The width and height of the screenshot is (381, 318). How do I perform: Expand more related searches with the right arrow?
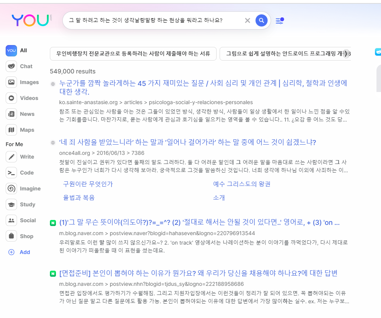345,53
